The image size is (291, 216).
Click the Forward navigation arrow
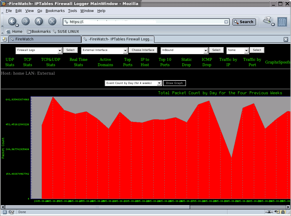pyautogui.click(x=26, y=21)
